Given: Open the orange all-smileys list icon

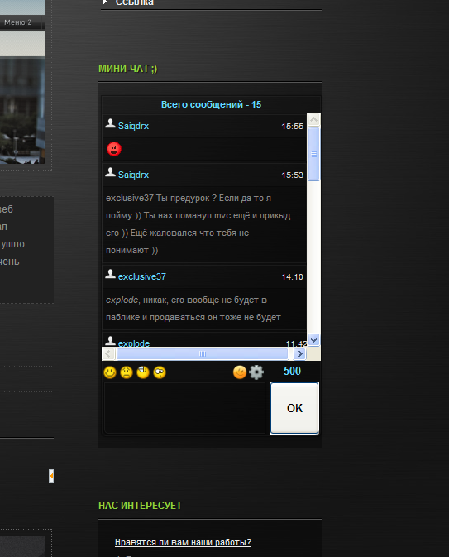Looking at the screenshot, I should tap(240, 372).
